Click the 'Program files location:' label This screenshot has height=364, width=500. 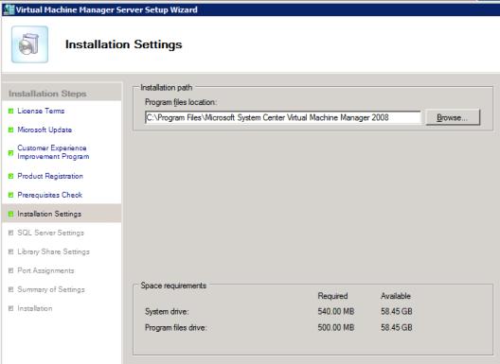[181, 102]
